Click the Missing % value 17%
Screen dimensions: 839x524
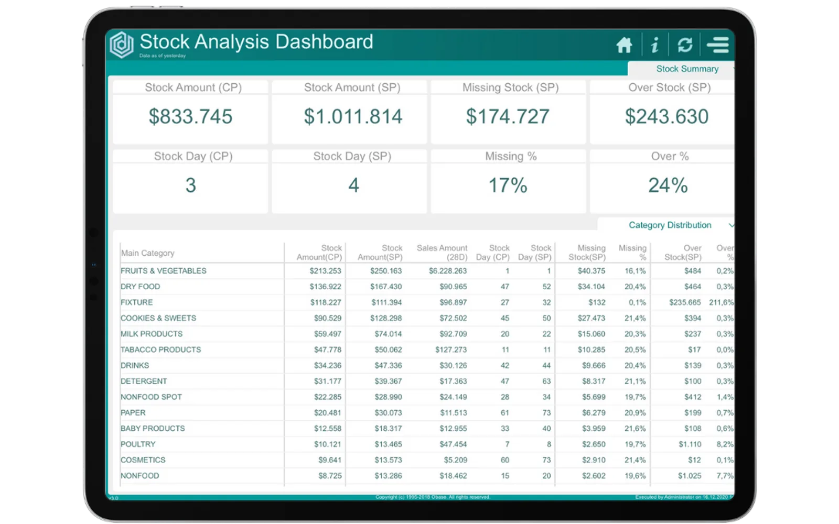coord(508,185)
